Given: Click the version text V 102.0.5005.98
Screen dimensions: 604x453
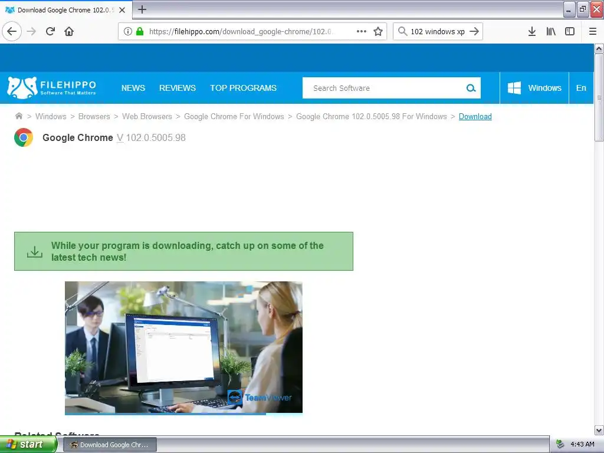Looking at the screenshot, I should [x=151, y=137].
